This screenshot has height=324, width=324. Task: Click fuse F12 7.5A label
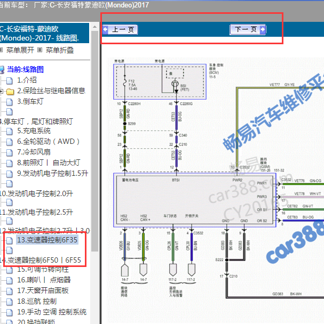click(x=132, y=85)
